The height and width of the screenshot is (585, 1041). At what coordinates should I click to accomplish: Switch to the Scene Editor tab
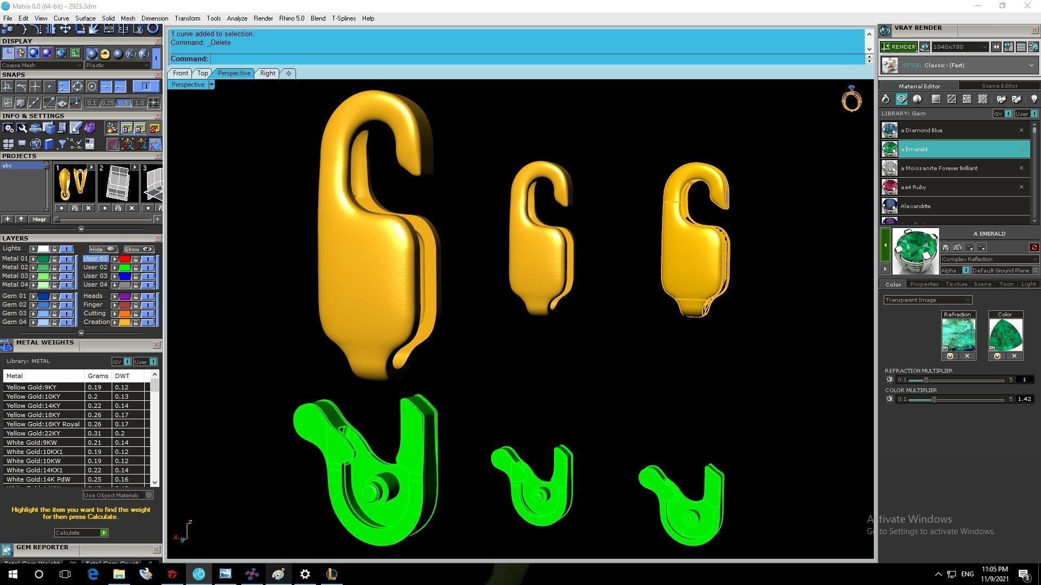click(999, 86)
